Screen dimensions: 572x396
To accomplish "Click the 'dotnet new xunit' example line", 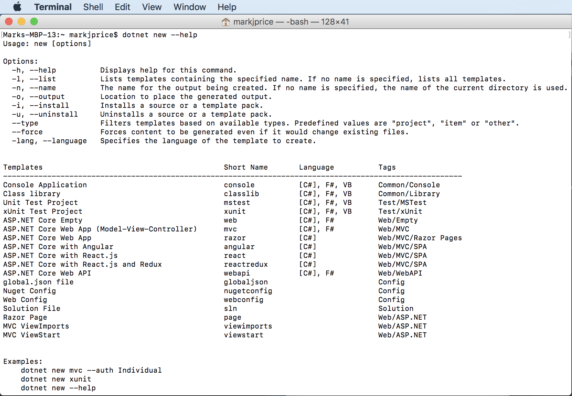I will pyautogui.click(x=56, y=379).
